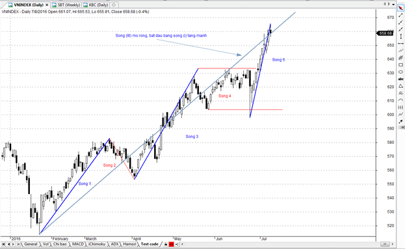Select the arrow drawing tool

(400, 121)
